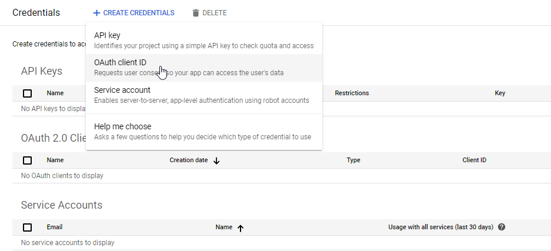Click the API Keys section heading

(x=42, y=71)
